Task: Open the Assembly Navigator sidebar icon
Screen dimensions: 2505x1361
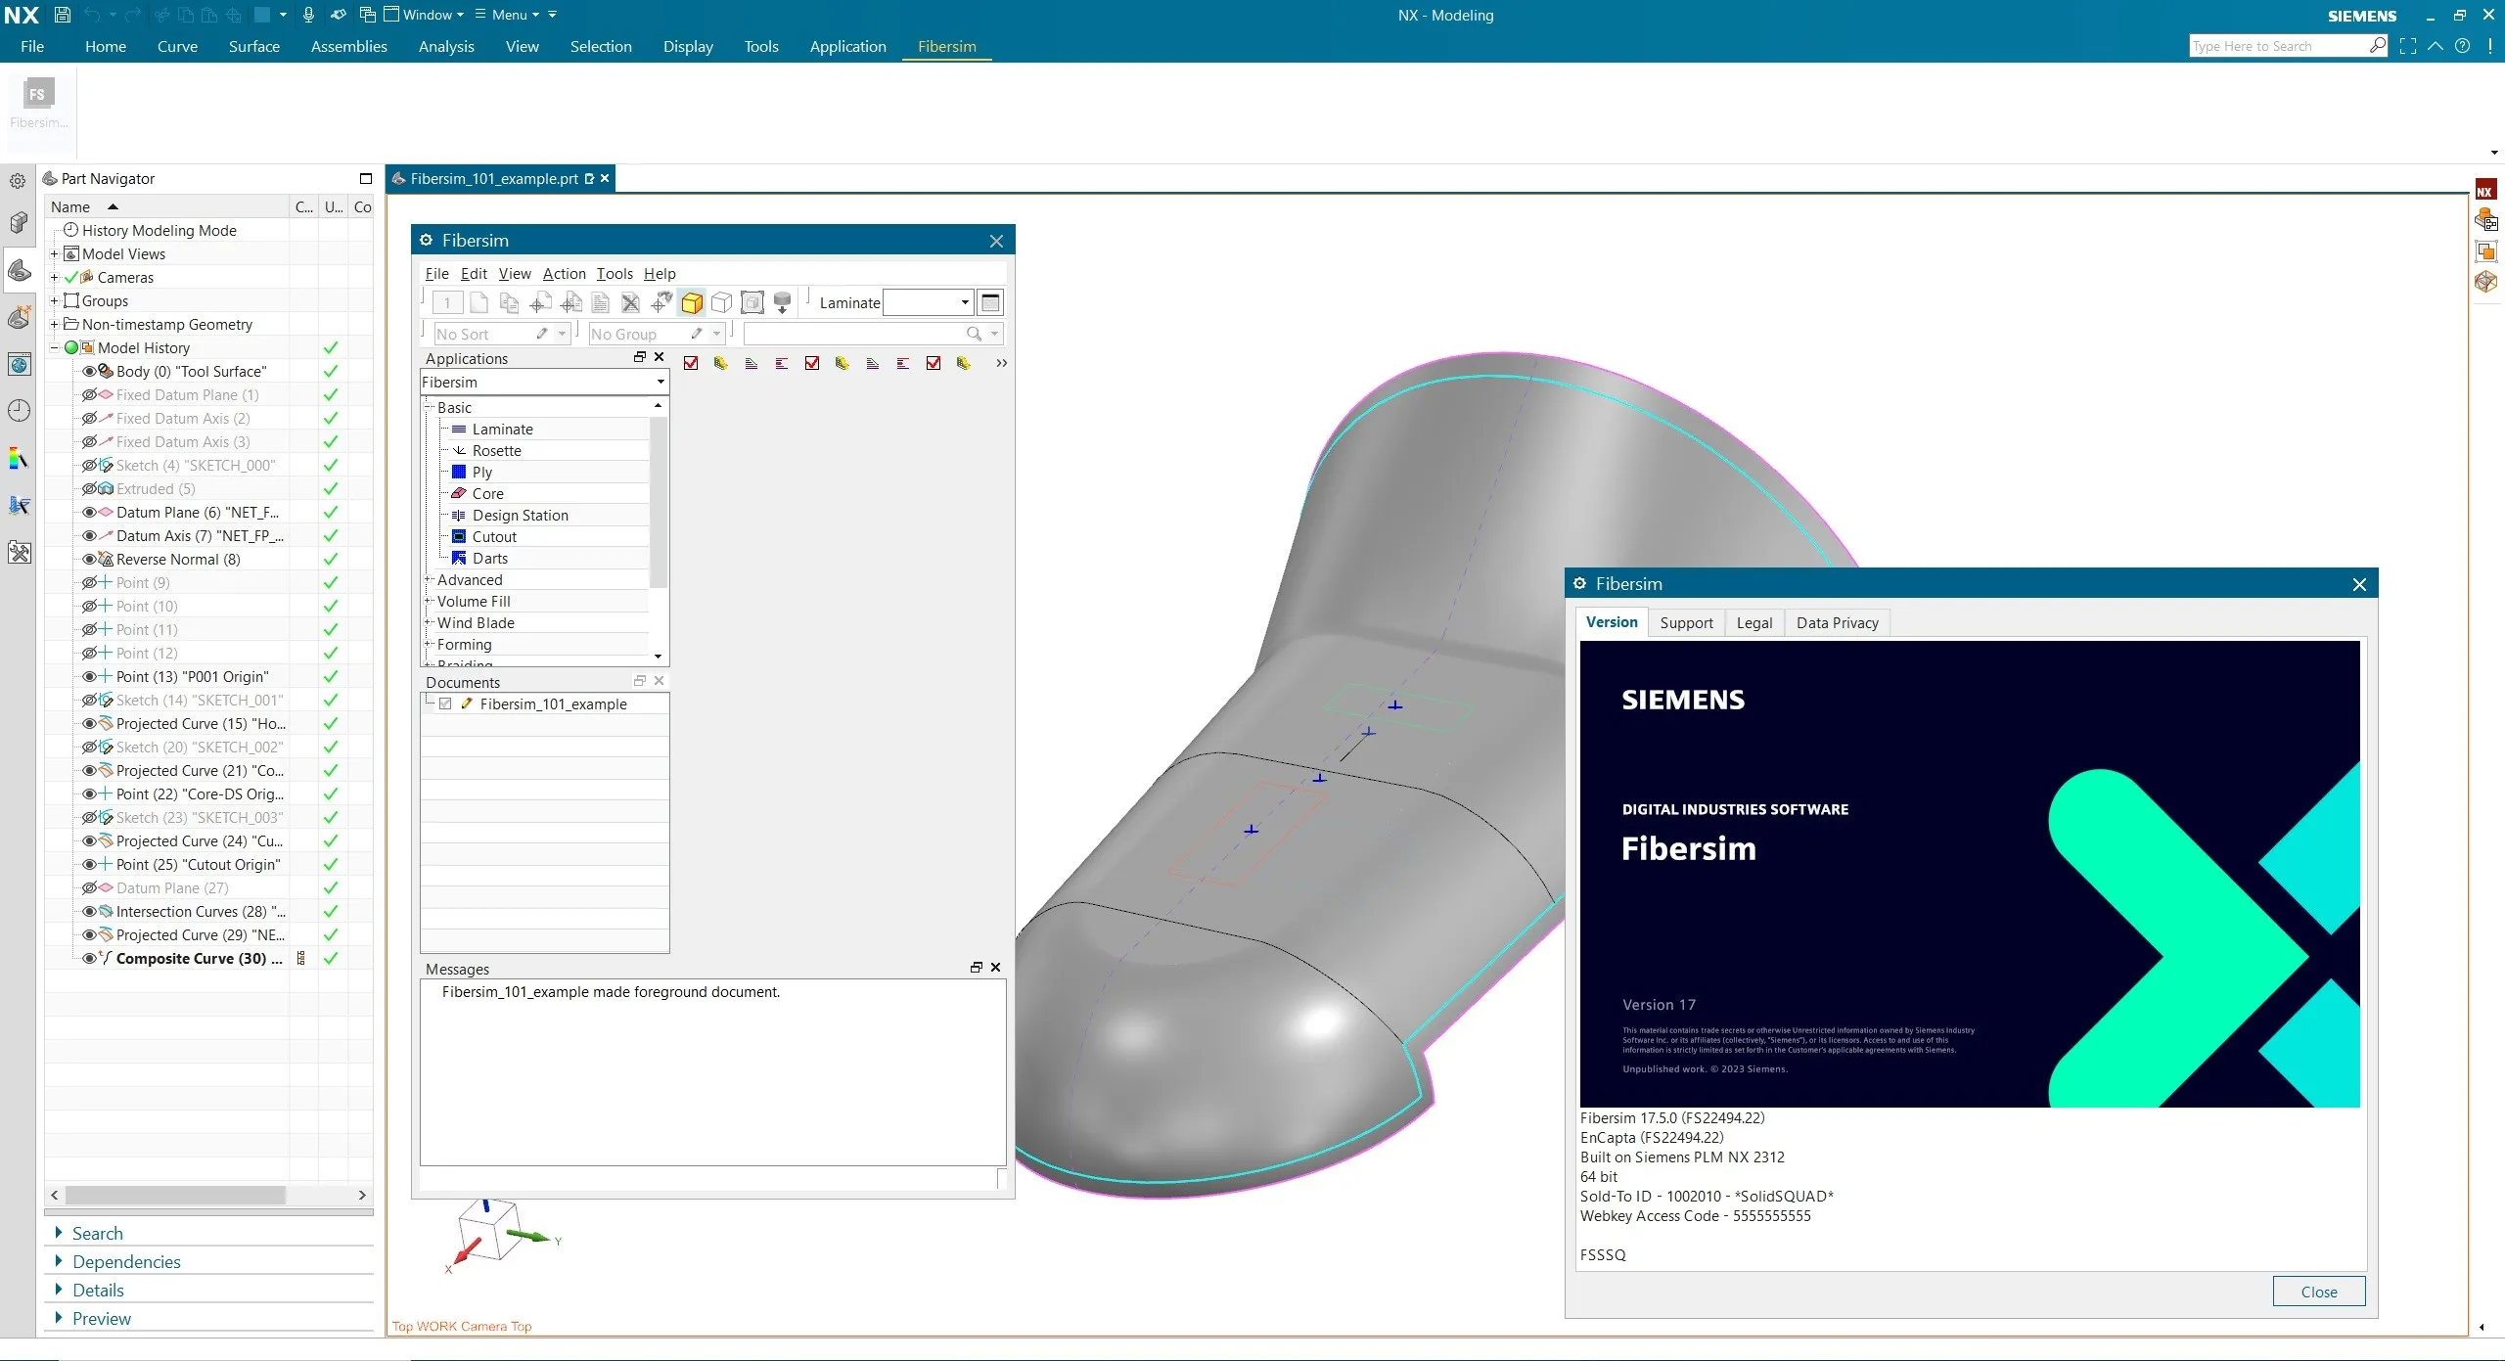Action: coord(19,223)
